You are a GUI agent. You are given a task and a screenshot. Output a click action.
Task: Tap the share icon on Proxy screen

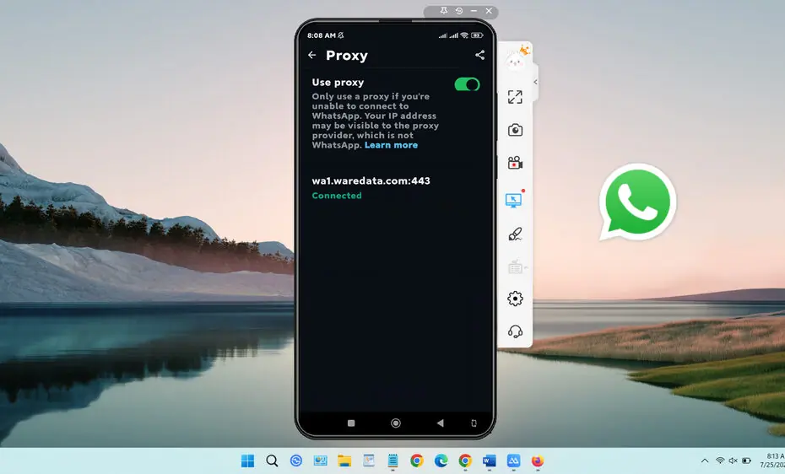[x=479, y=55]
